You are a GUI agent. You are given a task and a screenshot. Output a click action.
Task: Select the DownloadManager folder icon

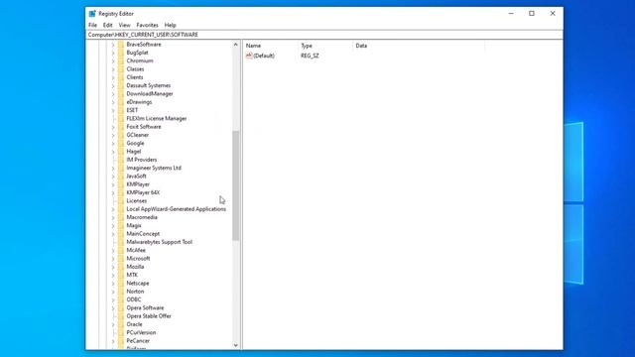click(121, 93)
